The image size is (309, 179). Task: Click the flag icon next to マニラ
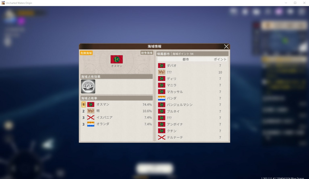click(162, 85)
